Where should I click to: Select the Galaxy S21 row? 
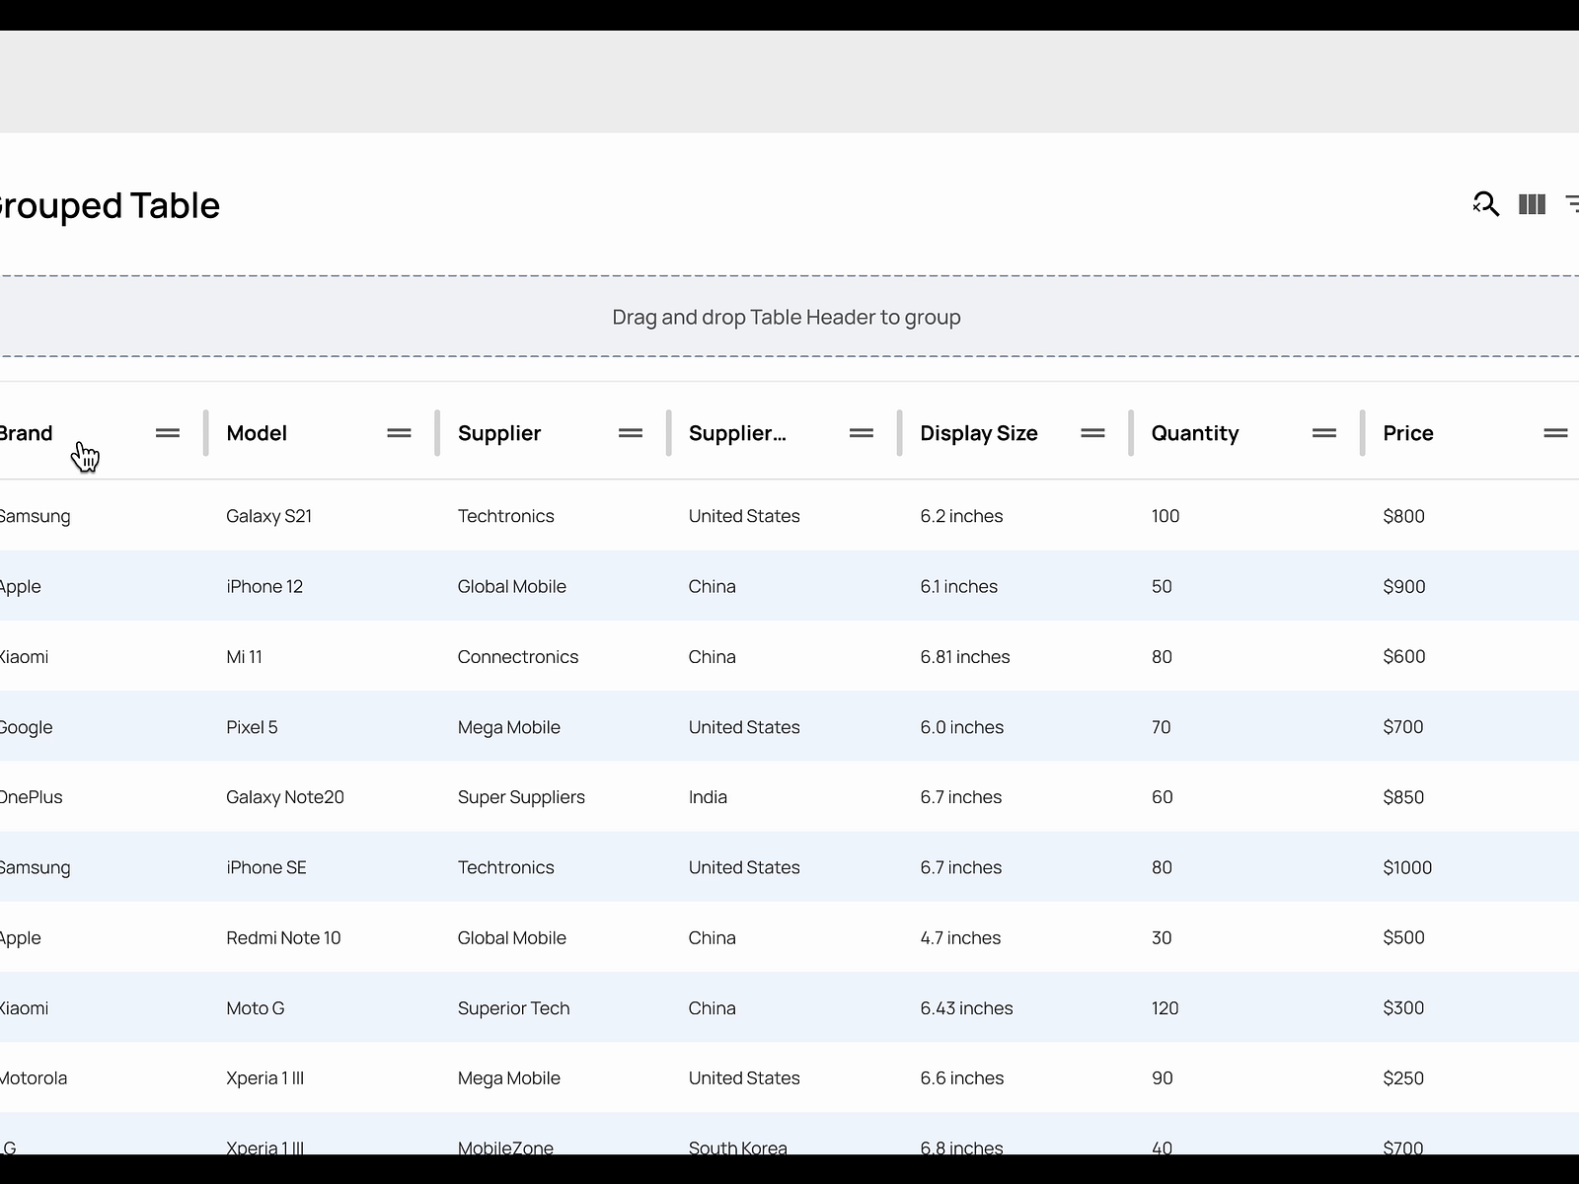(x=269, y=515)
